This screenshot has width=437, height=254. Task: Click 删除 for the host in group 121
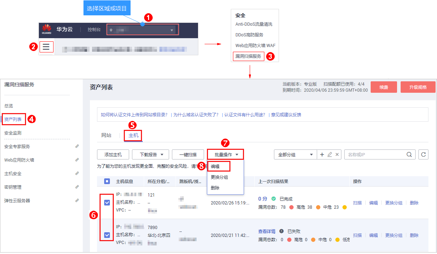[x=414, y=203]
